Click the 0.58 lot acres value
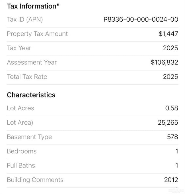Image resolution: width=185 pixels, height=194 pixels. pos(172,108)
